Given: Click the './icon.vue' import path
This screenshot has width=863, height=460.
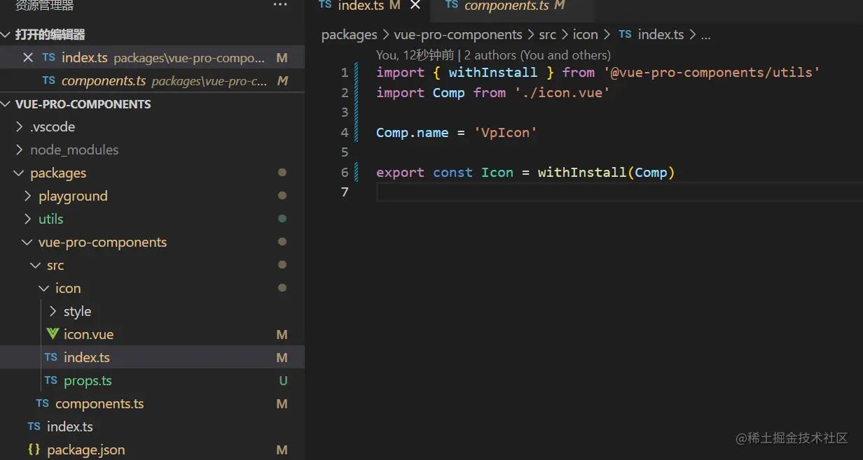Looking at the screenshot, I should pyautogui.click(x=562, y=92).
